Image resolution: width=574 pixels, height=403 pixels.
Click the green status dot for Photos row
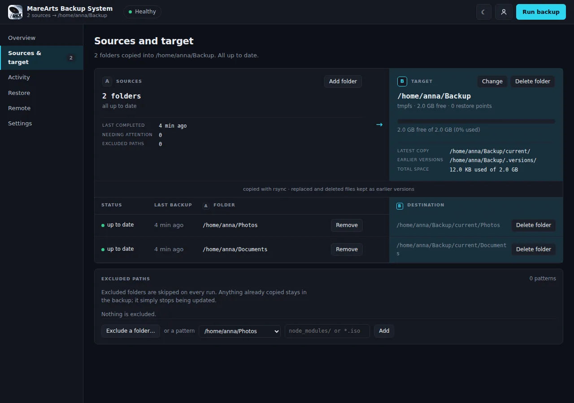(103, 225)
